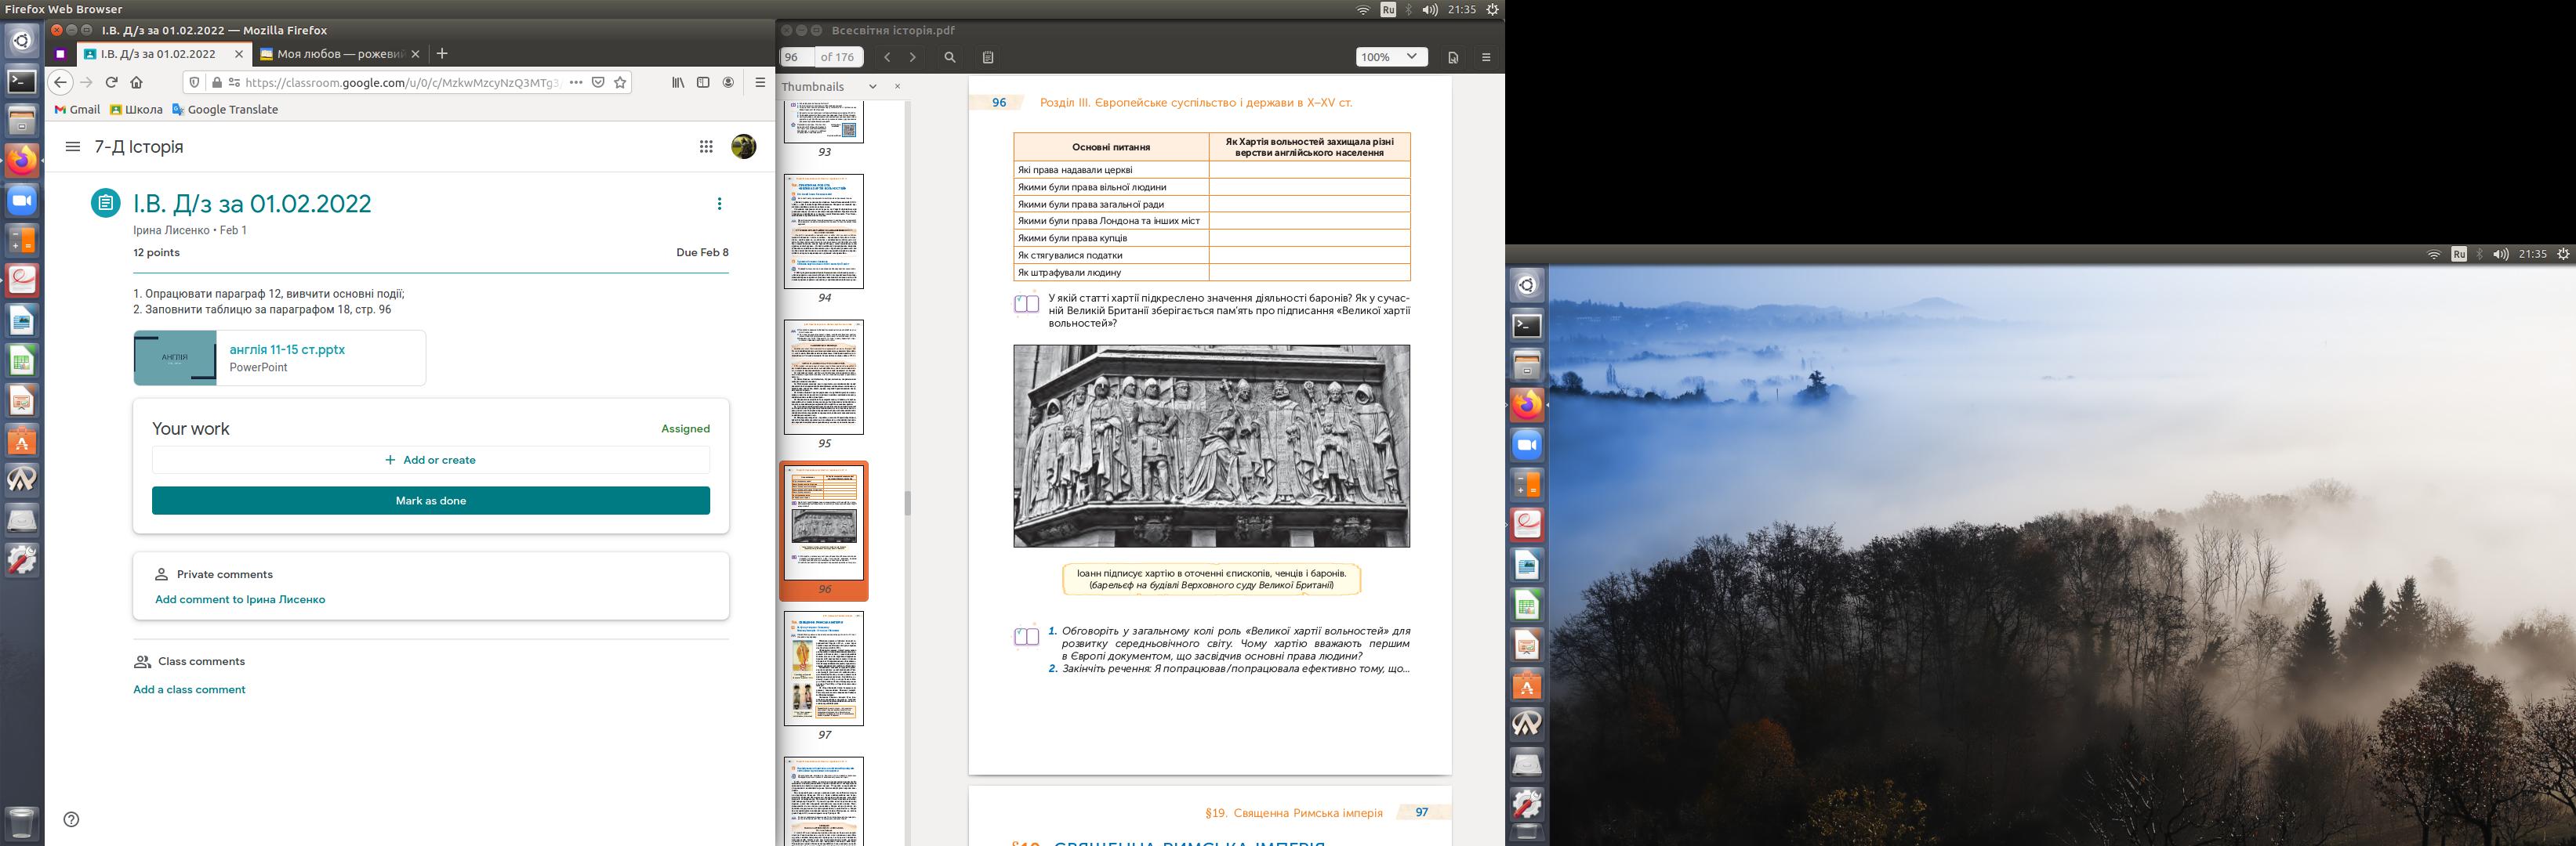
Task: Click Mark as done button
Action: (430, 501)
